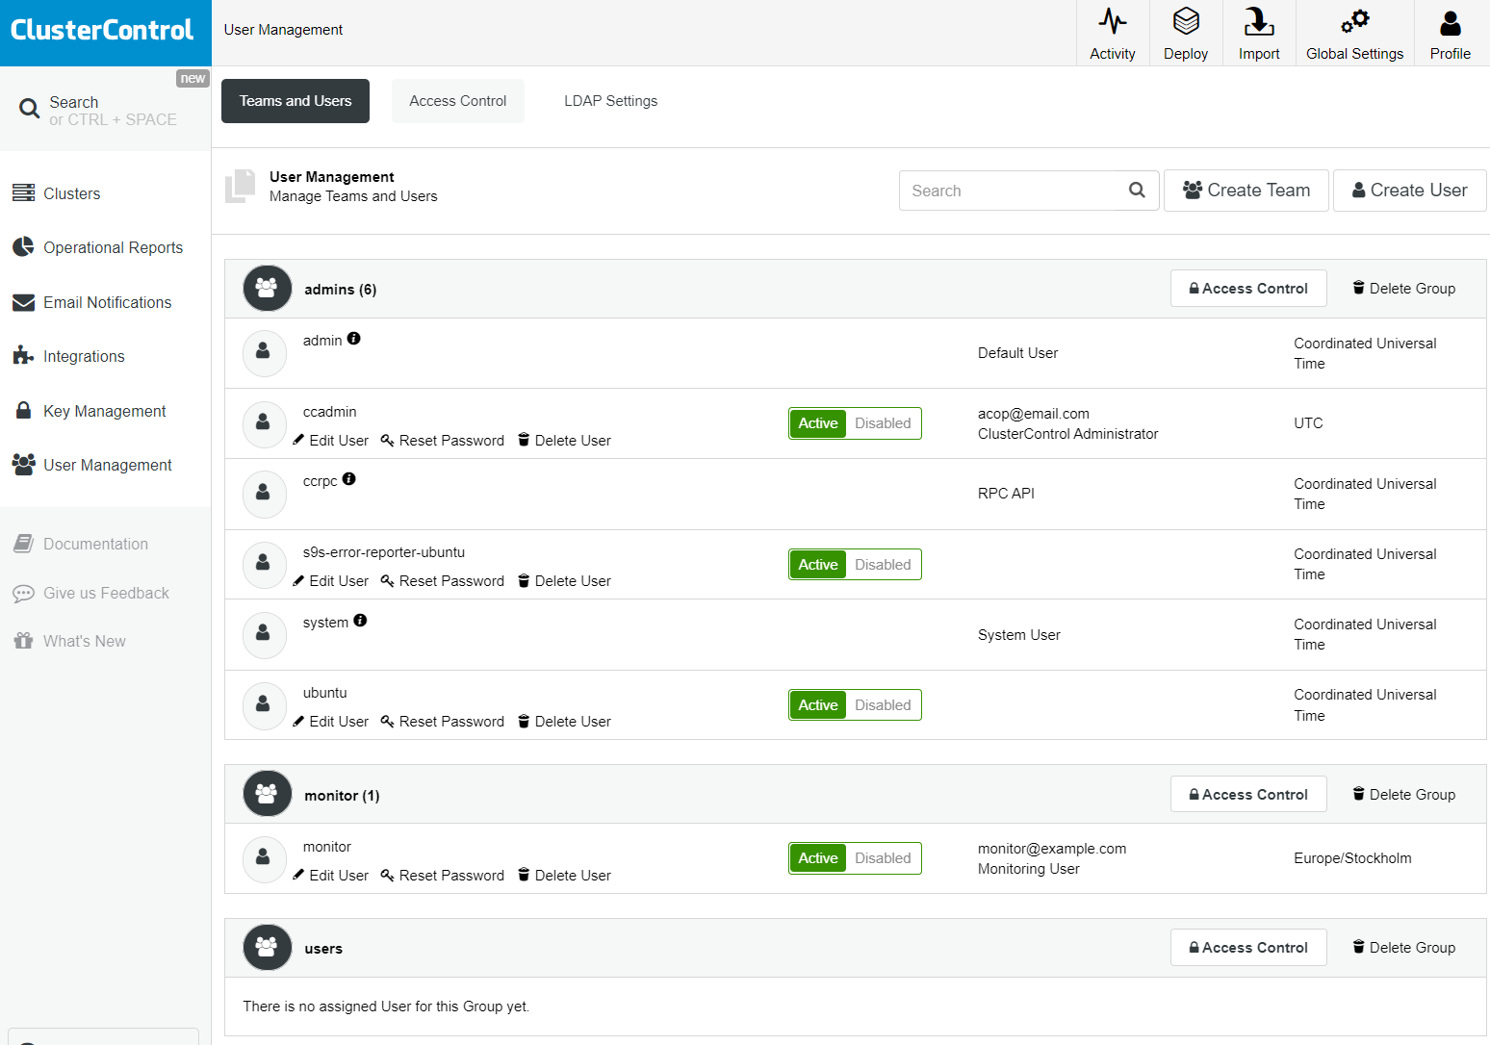Open the Integrations page

(x=84, y=356)
